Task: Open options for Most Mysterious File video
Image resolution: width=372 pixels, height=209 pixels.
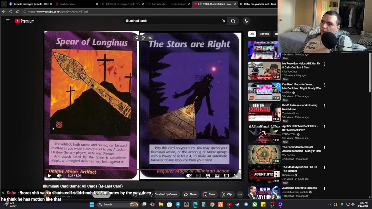Action: (324, 168)
